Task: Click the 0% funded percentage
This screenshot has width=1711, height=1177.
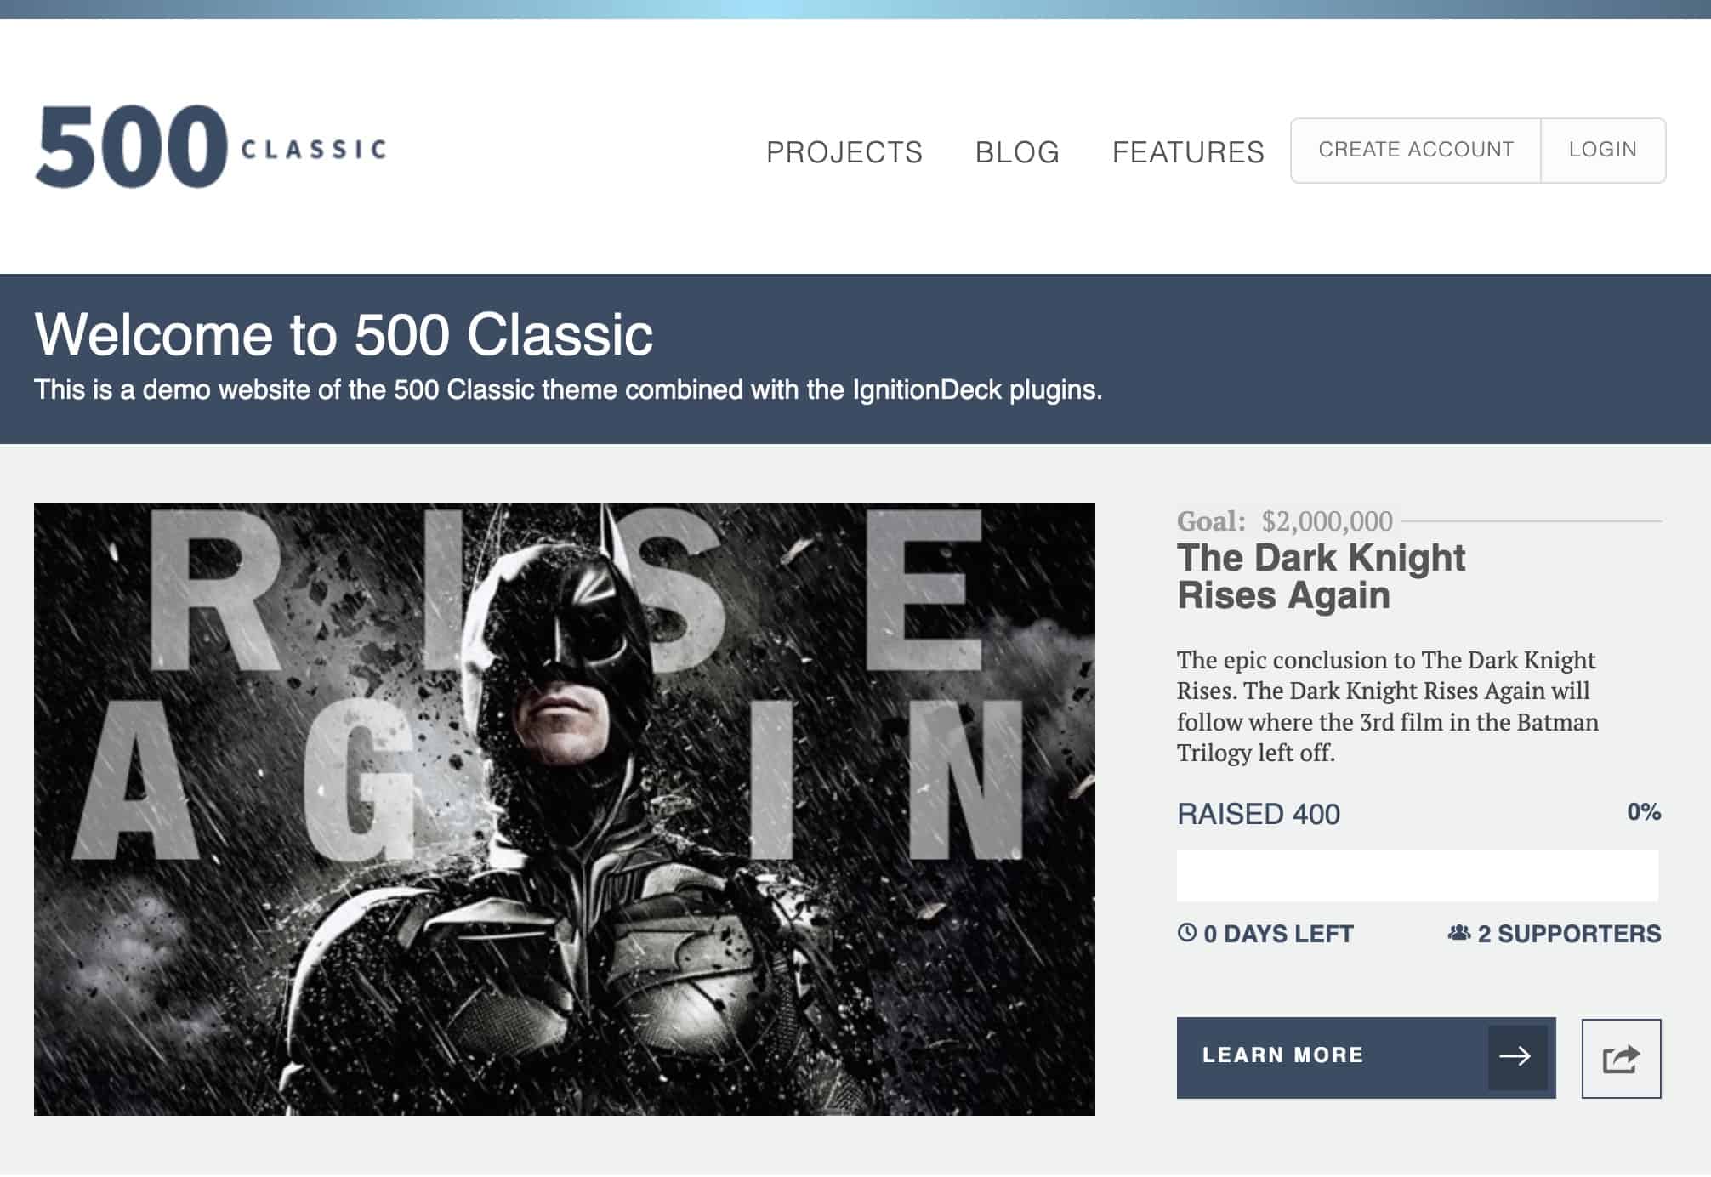Action: [x=1644, y=812]
